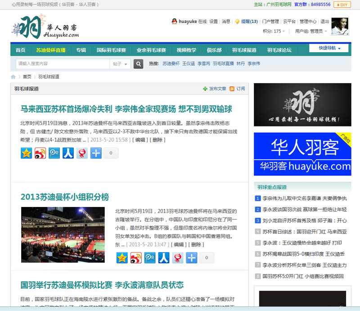Open the 设置 settings link
The image size is (360, 311).
tap(213, 22)
